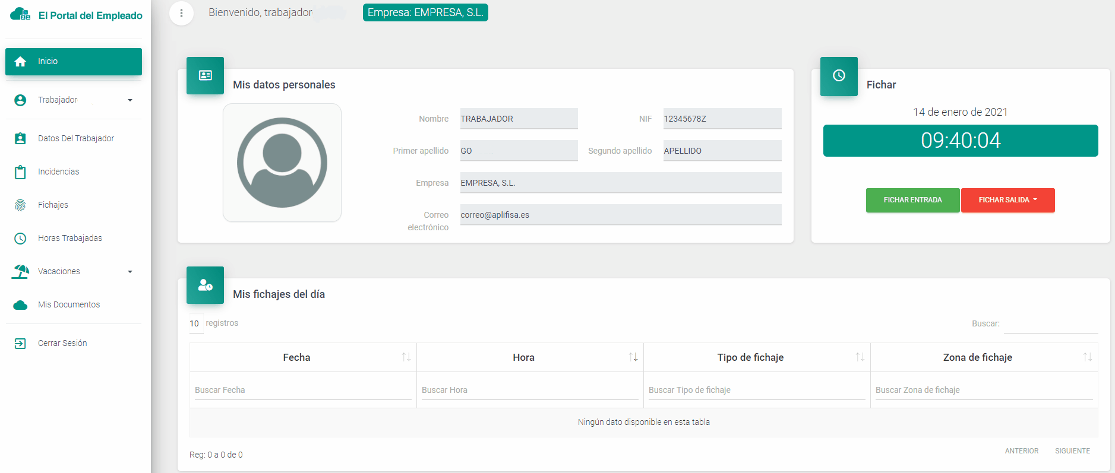Open the 10 registros page-size selector
Image resolution: width=1115 pixels, height=473 pixels.
tap(195, 323)
